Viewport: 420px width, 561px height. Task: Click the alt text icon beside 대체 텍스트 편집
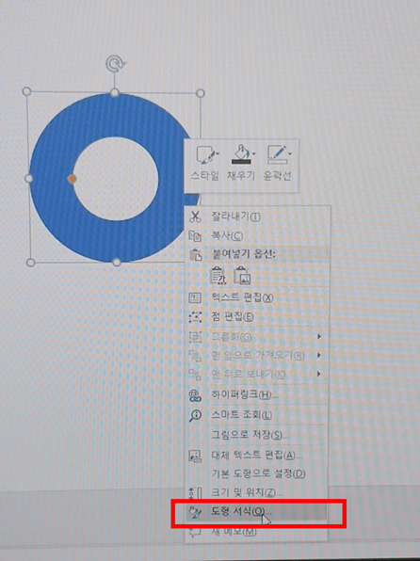click(195, 456)
